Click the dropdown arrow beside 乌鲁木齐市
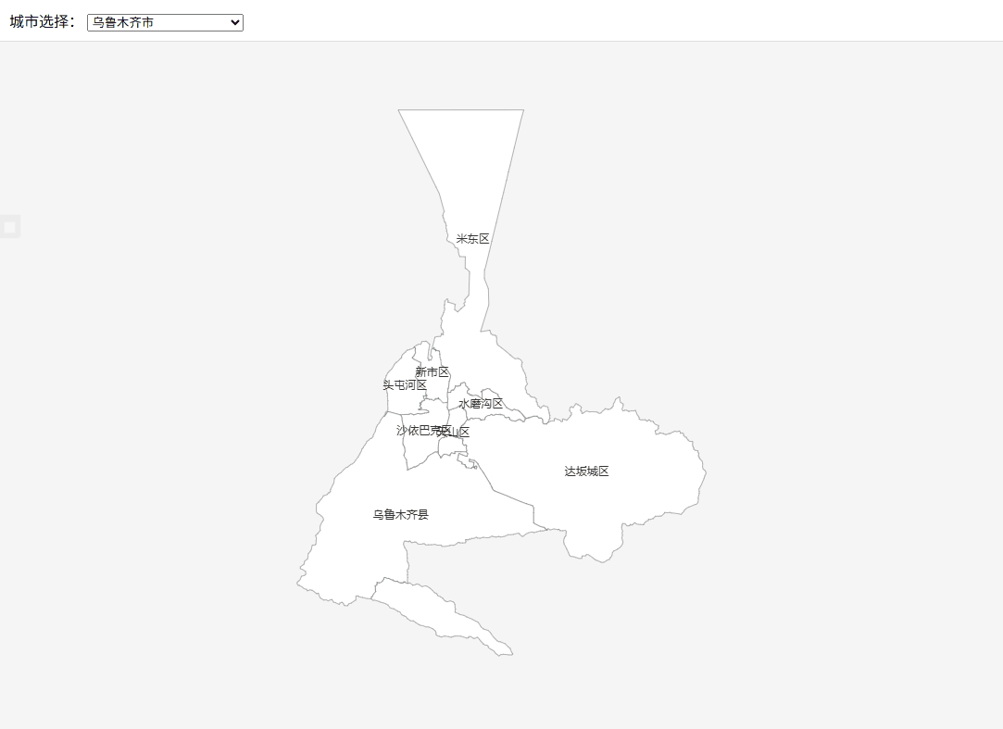Screen dimensions: 1003x729 coord(233,22)
